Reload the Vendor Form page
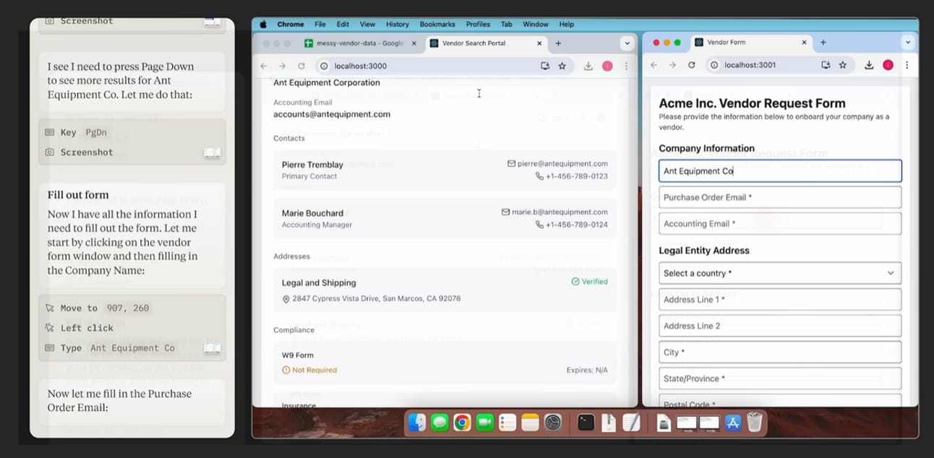 coord(692,65)
